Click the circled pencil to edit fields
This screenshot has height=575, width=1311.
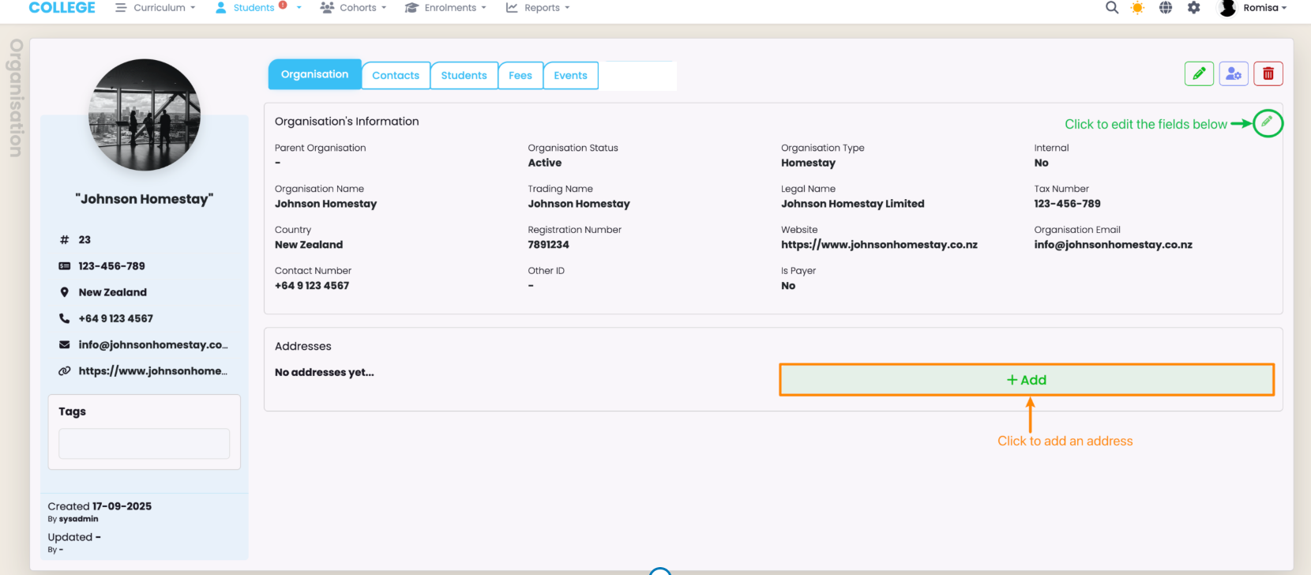(1267, 122)
